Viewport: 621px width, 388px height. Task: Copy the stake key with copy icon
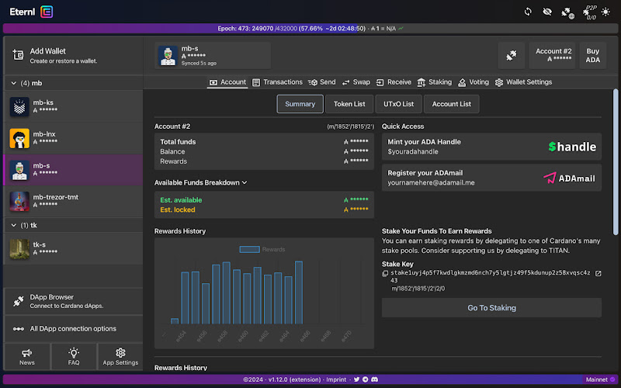pyautogui.click(x=385, y=274)
